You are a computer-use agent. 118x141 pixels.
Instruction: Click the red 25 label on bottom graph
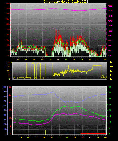pos(10,95)
